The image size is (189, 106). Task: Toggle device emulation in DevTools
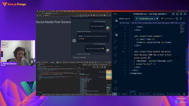(x=40, y=62)
